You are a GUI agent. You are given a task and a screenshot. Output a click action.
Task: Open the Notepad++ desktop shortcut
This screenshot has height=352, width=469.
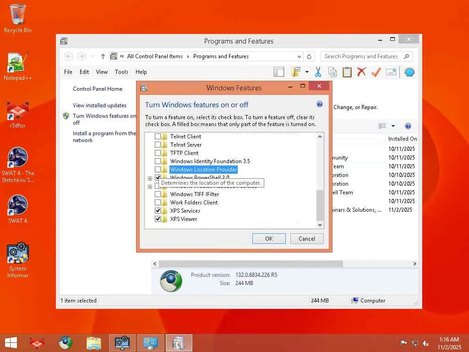point(18,66)
